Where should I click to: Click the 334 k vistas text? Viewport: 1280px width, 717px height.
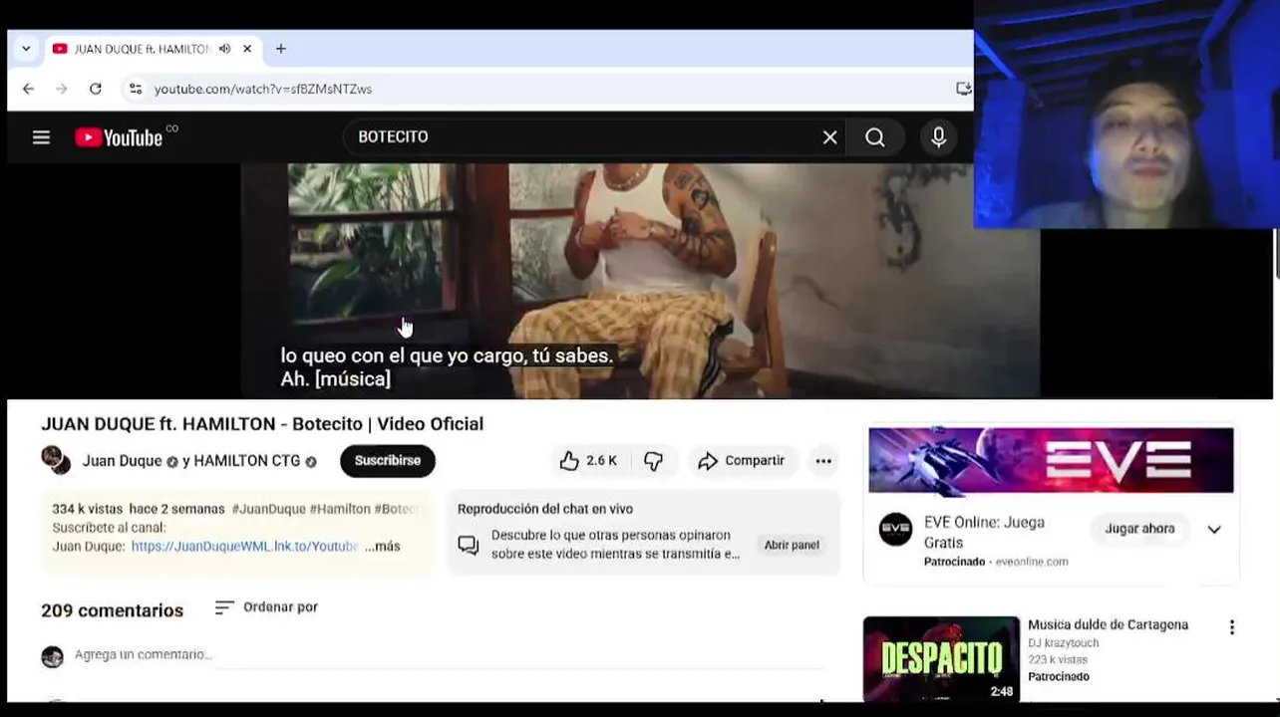click(87, 509)
